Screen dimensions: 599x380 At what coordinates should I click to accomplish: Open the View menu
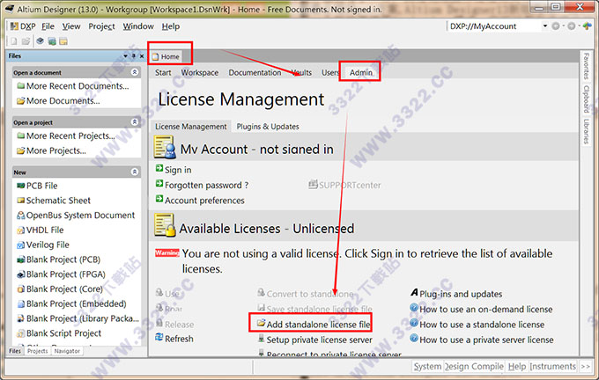tap(71, 26)
